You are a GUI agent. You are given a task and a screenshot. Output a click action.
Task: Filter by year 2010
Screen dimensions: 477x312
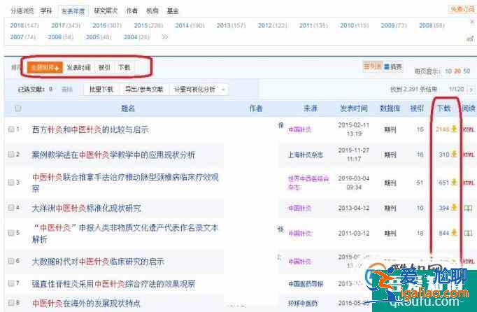(x=355, y=25)
